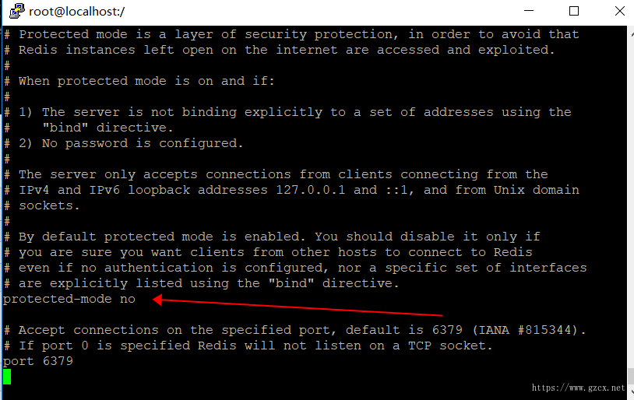Click the empty scrollbar track area
The height and width of the screenshot is (400, 634).
click(631, 202)
